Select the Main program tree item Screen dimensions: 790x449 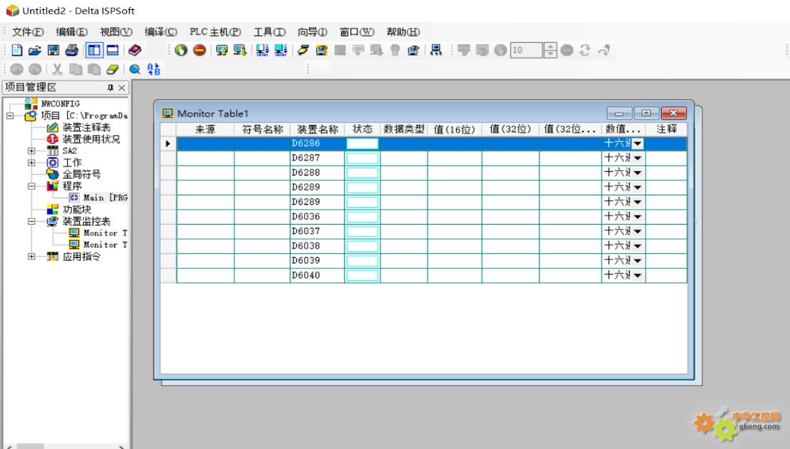[x=106, y=198]
